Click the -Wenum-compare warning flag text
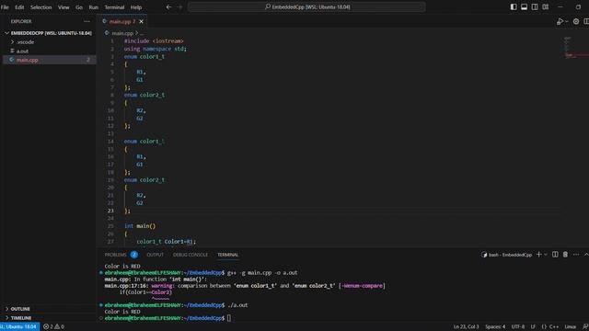Screen dimensions: 589x331 pos(362,286)
